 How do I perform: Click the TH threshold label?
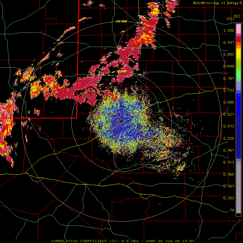coord(232,210)
